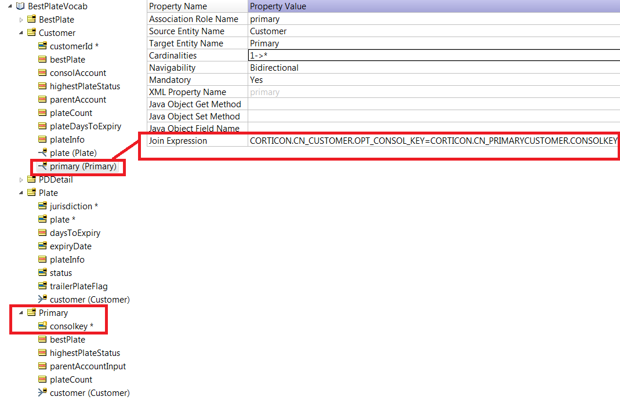Click the Java Object Get Method label
Viewport: 620px width, 400px height.
(x=195, y=104)
